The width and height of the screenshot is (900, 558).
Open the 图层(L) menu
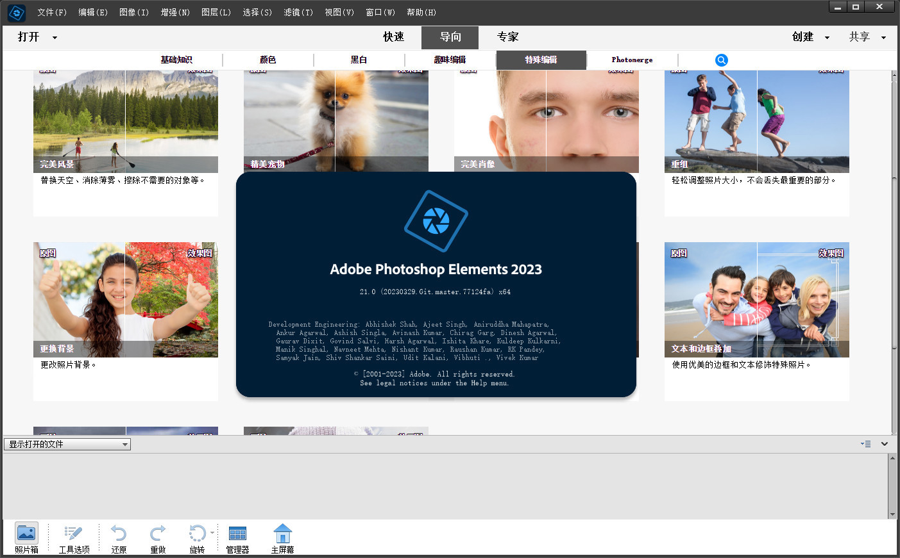[216, 12]
